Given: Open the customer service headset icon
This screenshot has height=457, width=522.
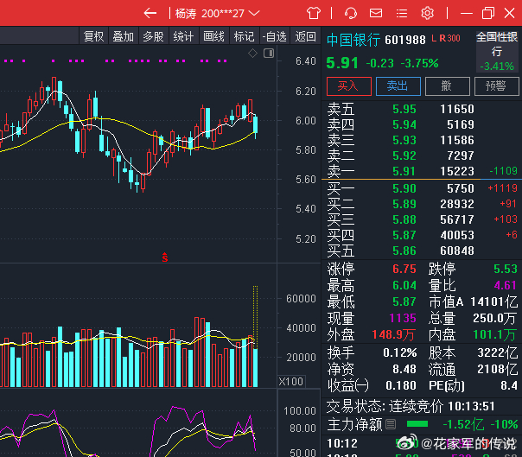Looking at the screenshot, I should [x=351, y=13].
